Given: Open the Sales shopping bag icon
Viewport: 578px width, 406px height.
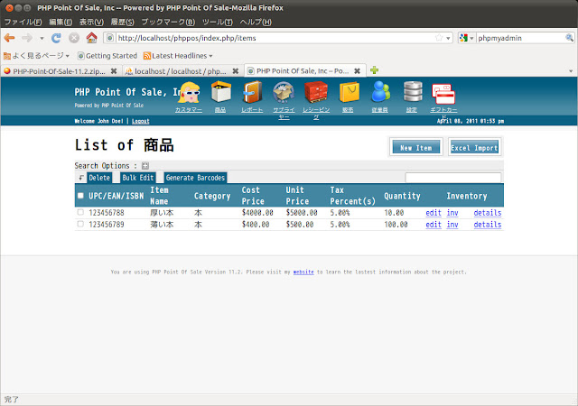Looking at the screenshot, I should coord(349,92).
